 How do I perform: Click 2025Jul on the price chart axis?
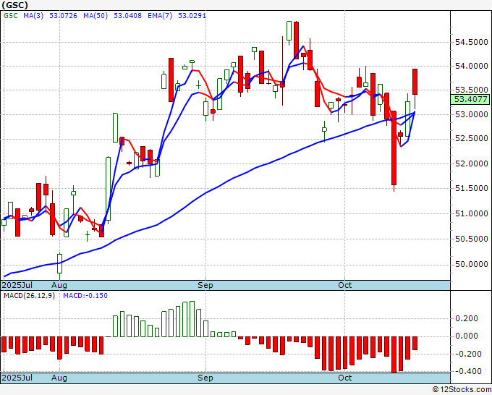click(17, 285)
